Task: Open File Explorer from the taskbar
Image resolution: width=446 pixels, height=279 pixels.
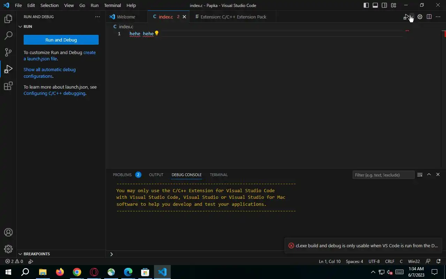Action: [43, 272]
